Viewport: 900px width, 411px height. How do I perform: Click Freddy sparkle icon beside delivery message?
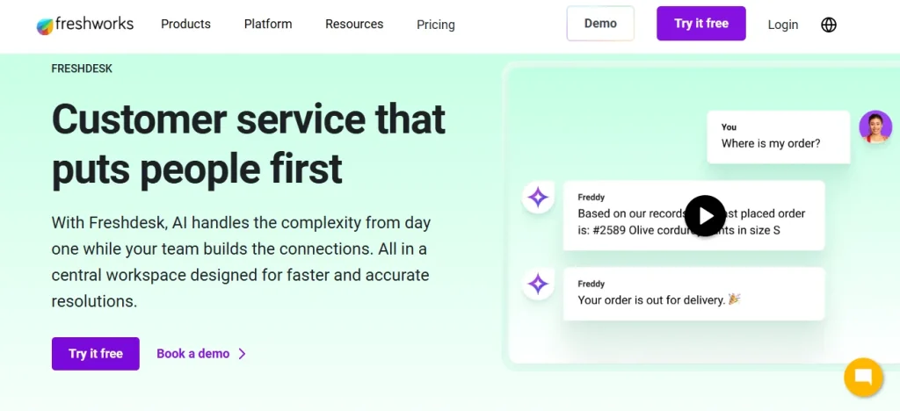click(x=538, y=285)
